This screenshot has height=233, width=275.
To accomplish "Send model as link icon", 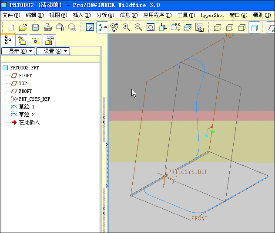I will (72, 27).
